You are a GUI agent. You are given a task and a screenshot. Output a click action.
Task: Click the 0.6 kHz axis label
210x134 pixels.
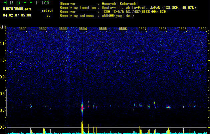point(3,127)
